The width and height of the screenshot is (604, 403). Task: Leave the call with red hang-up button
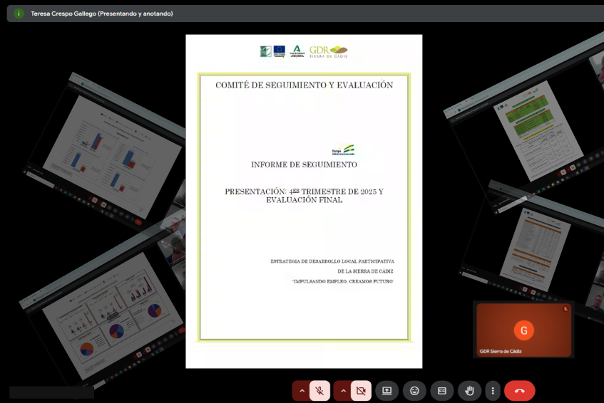pos(519,390)
